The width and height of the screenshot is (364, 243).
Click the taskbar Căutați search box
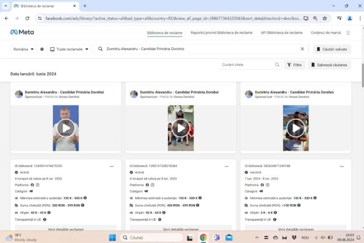(152, 238)
